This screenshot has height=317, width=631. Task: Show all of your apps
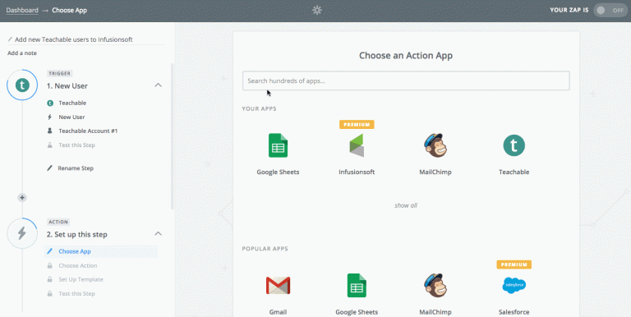click(406, 205)
